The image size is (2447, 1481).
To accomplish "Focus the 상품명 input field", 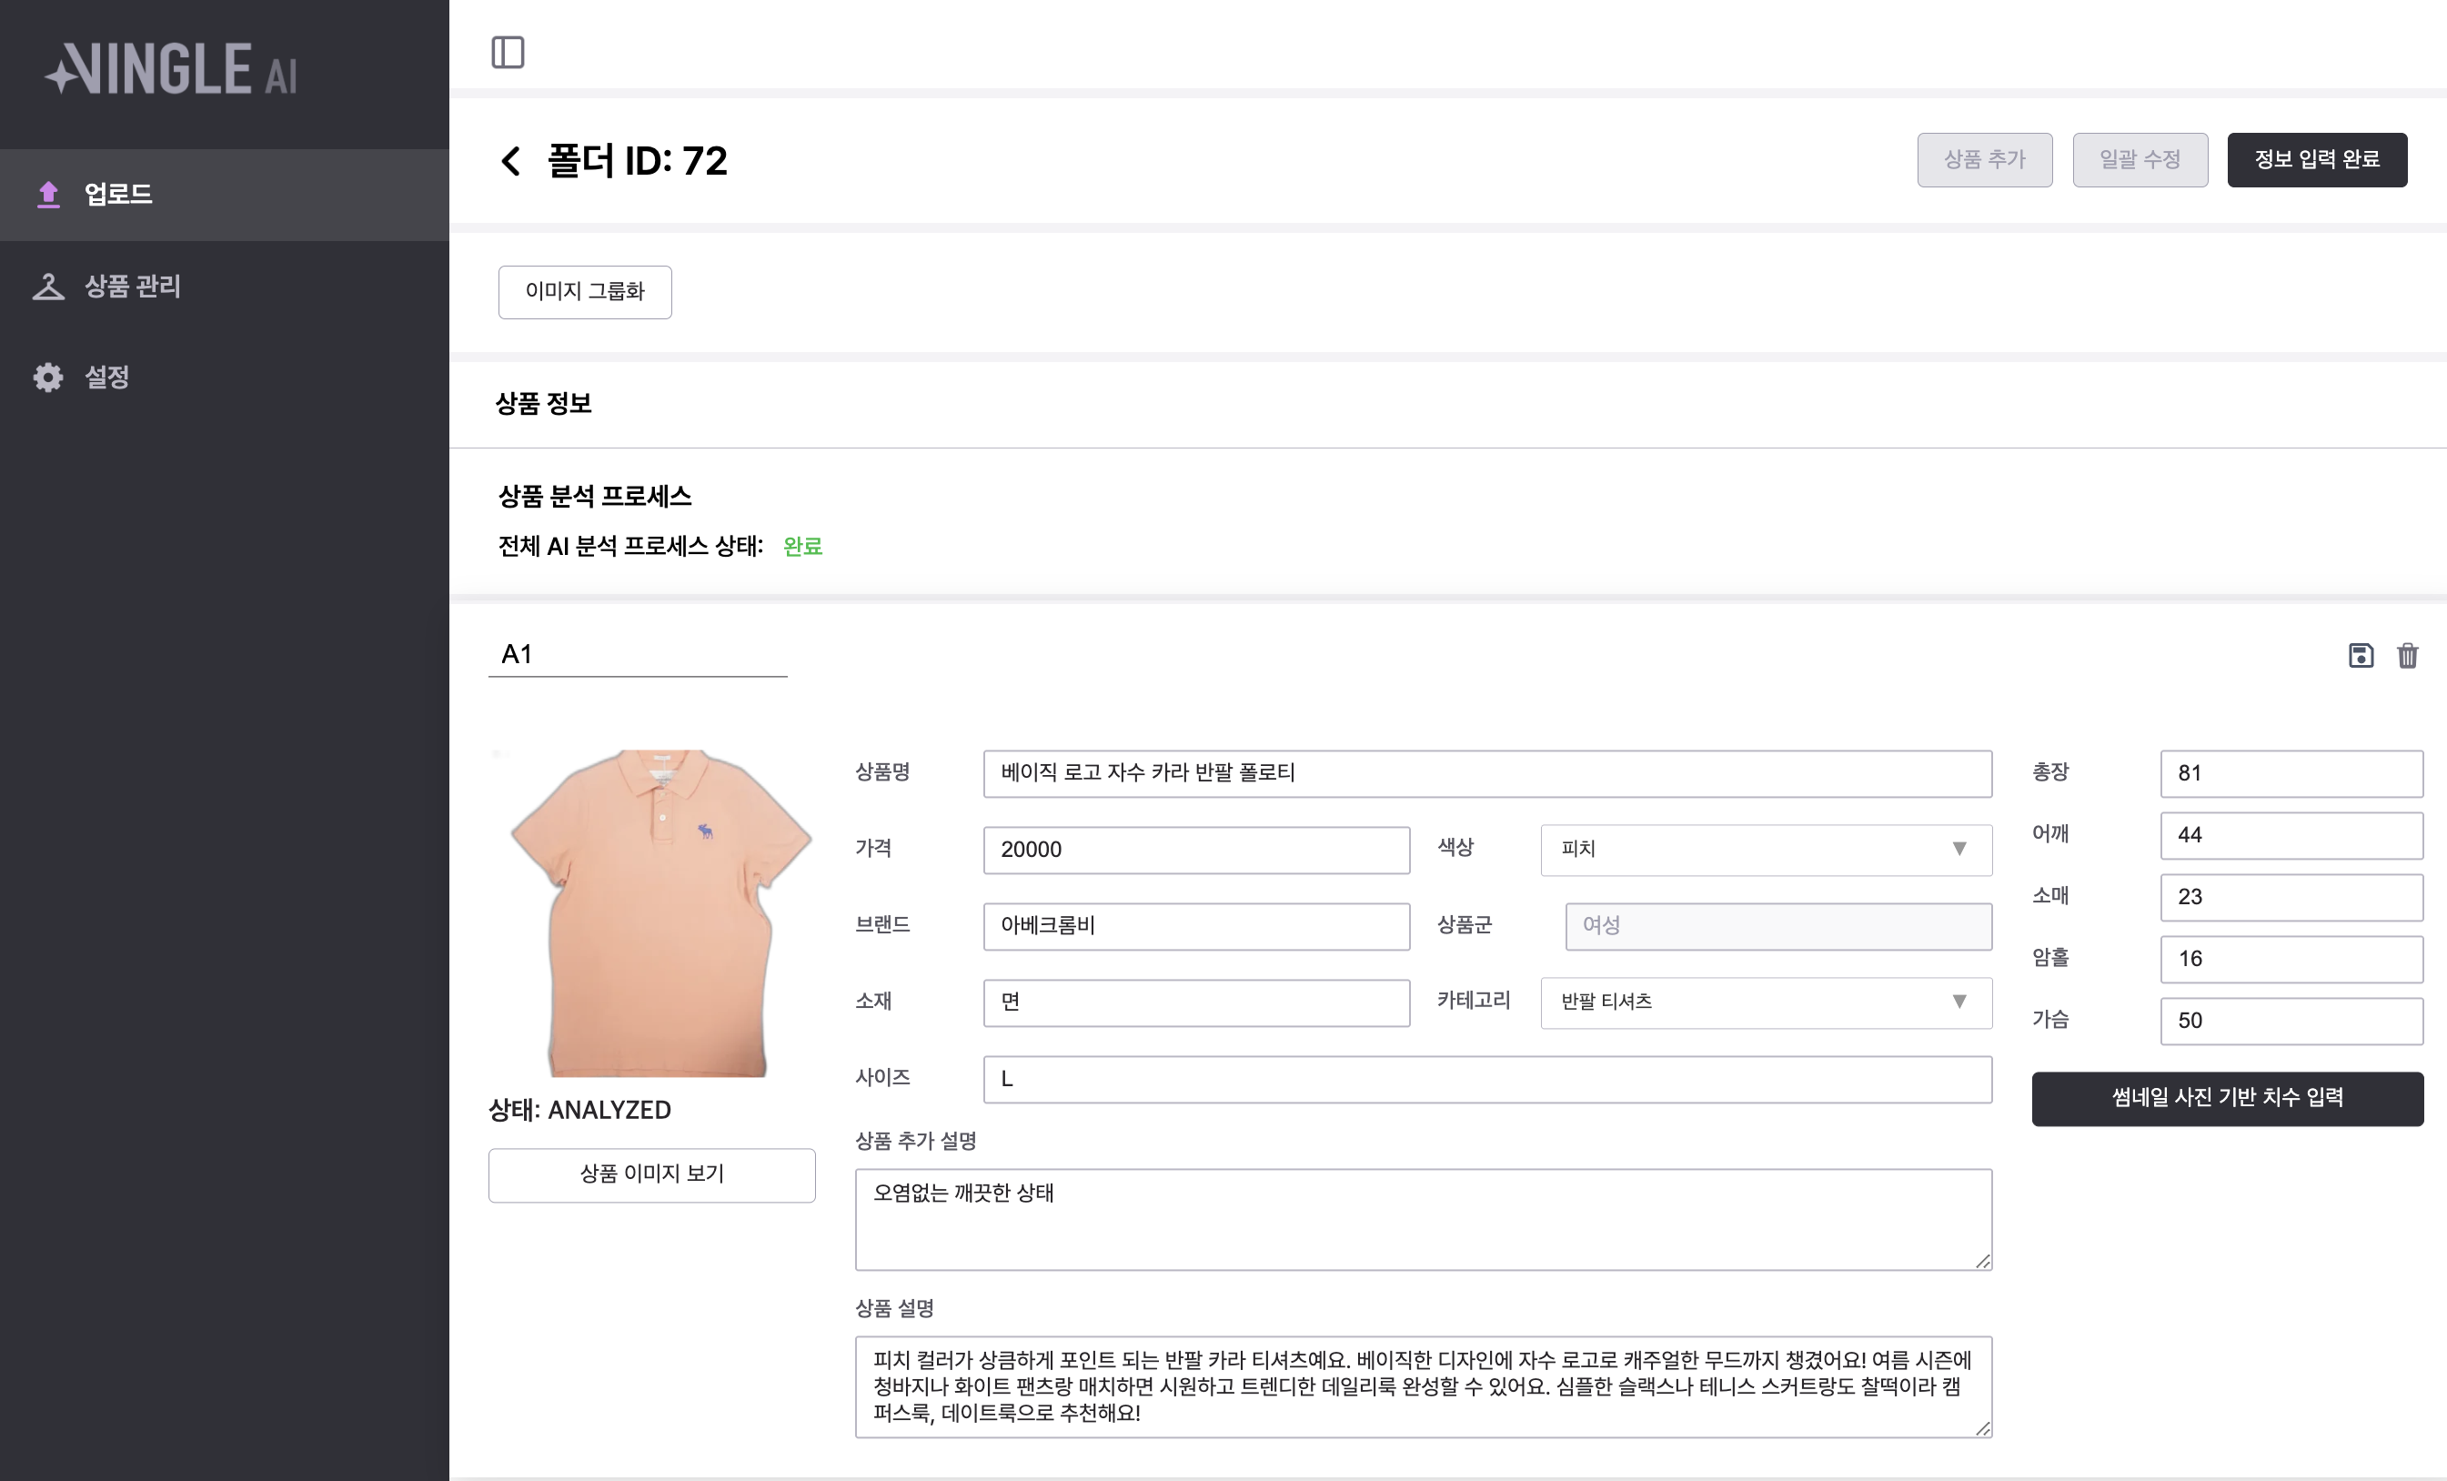I will coord(1486,774).
